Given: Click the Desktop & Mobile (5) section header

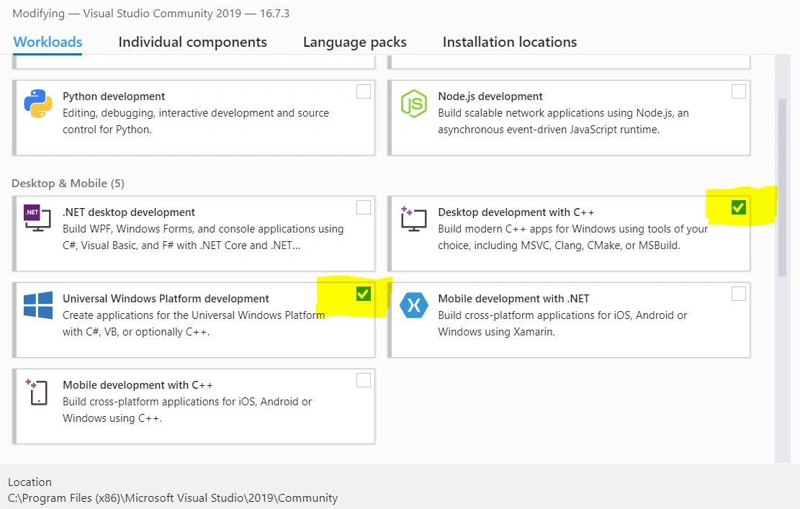Looking at the screenshot, I should (x=68, y=184).
